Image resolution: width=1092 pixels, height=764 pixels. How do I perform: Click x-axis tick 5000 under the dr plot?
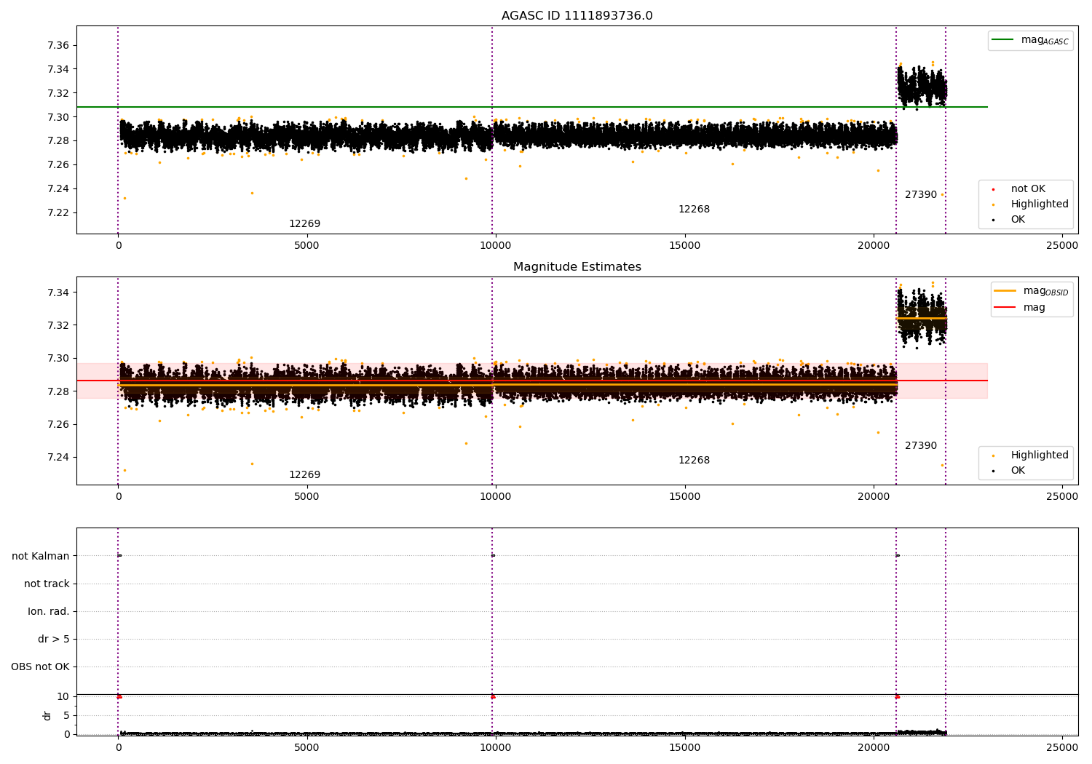(x=306, y=747)
